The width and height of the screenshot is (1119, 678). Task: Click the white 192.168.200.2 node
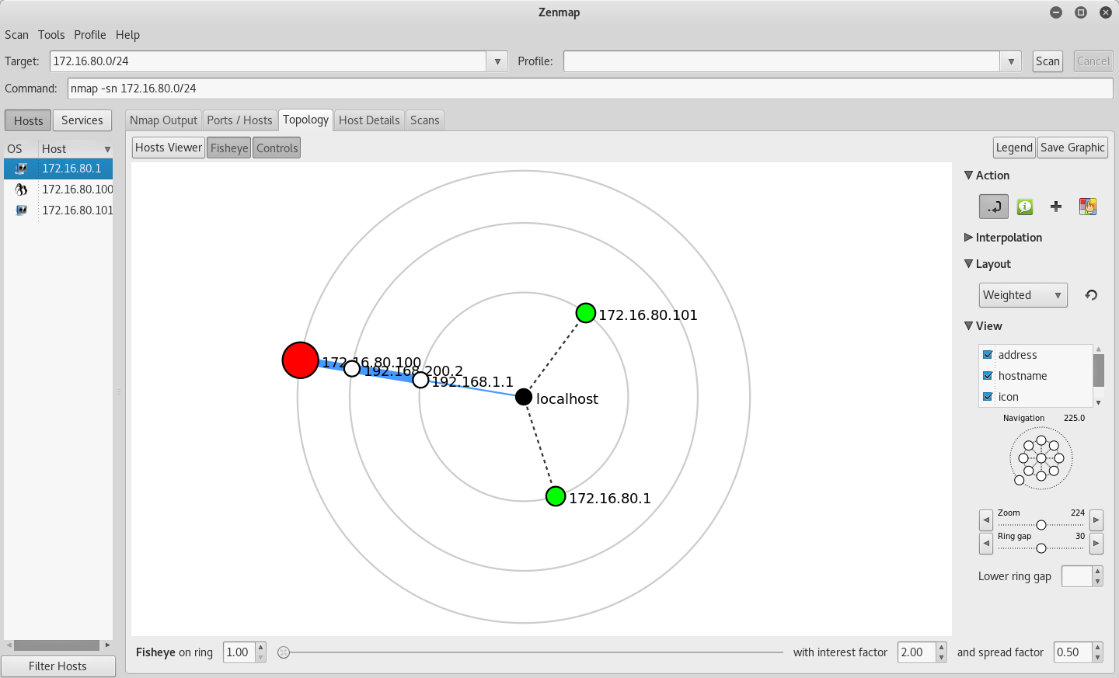(x=352, y=368)
